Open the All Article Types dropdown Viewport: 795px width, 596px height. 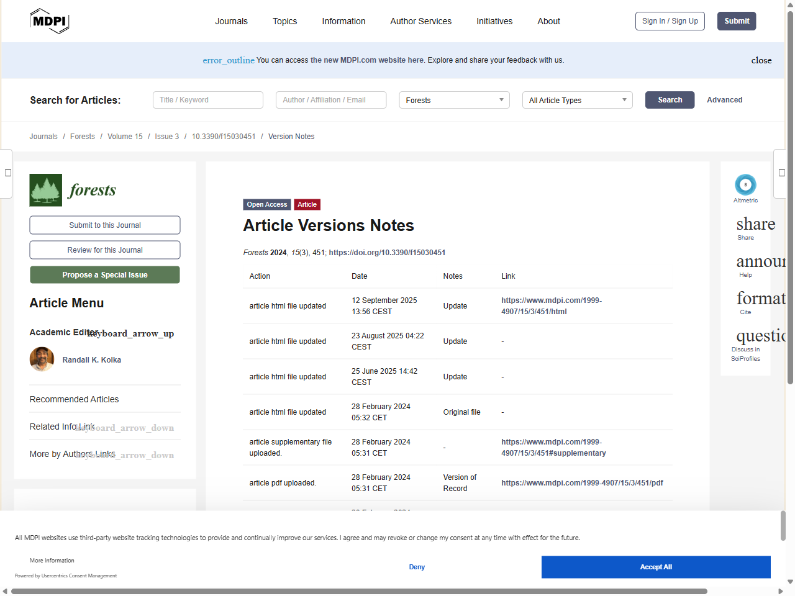point(577,100)
